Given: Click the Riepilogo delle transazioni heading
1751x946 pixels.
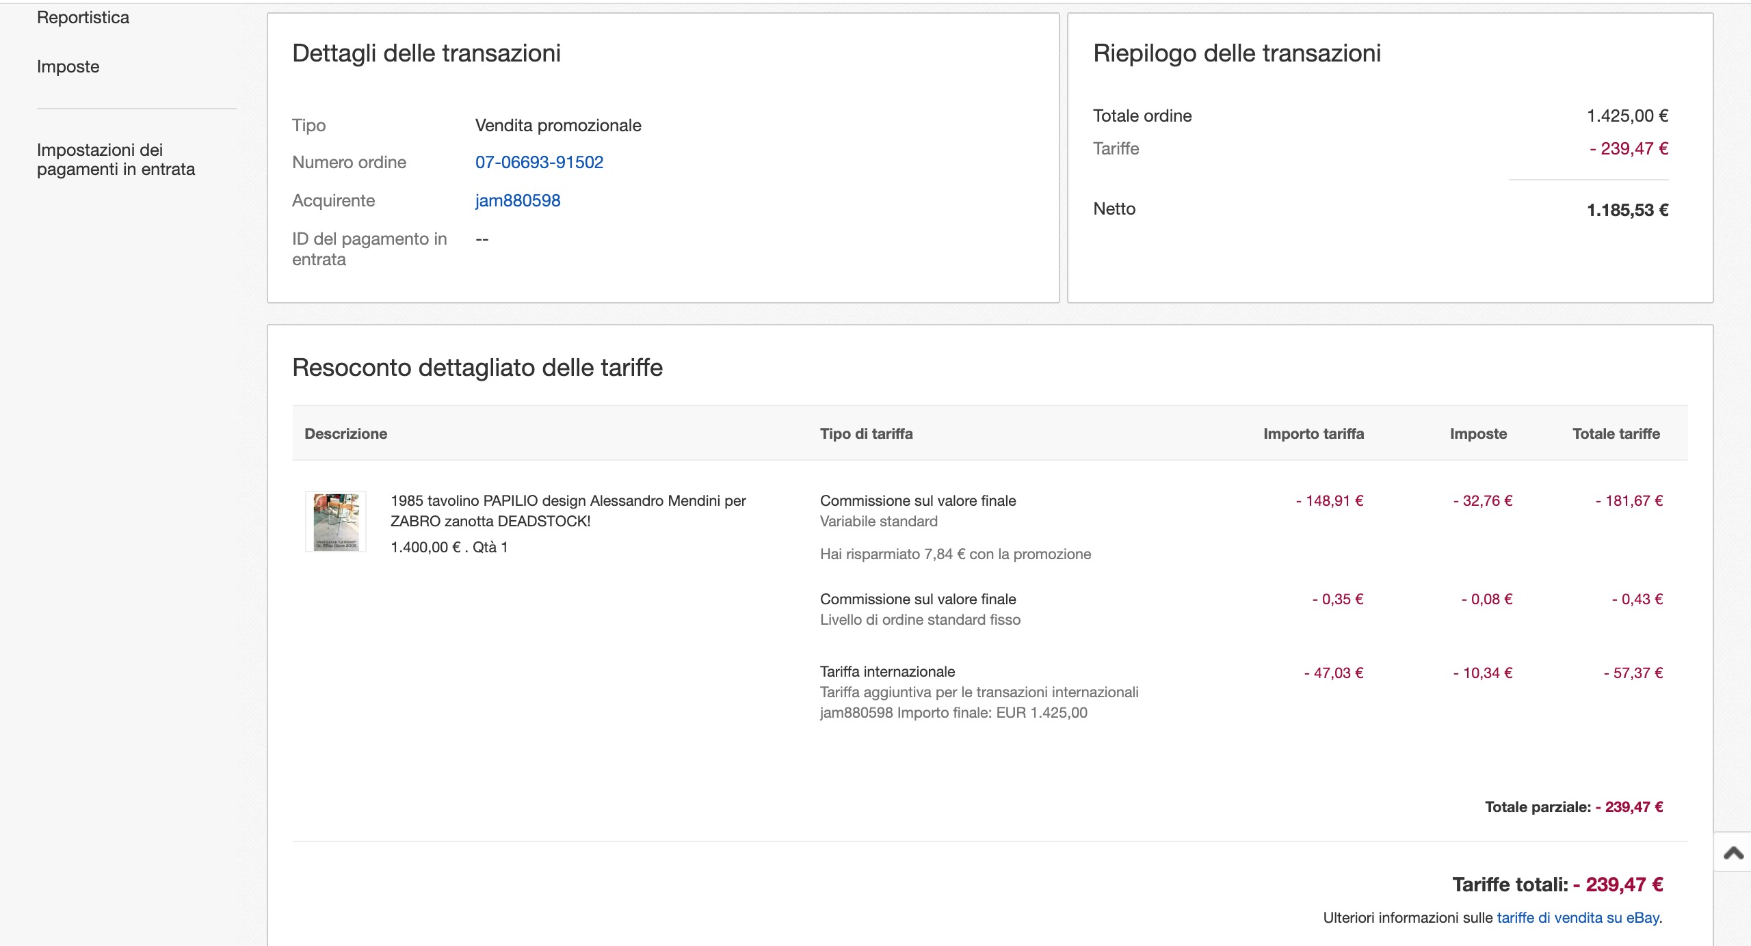Looking at the screenshot, I should pyautogui.click(x=1236, y=53).
